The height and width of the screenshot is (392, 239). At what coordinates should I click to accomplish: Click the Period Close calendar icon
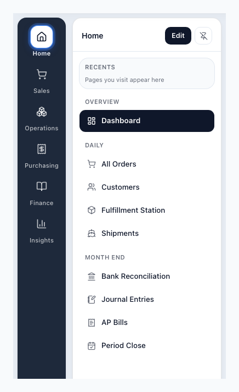[x=92, y=345]
